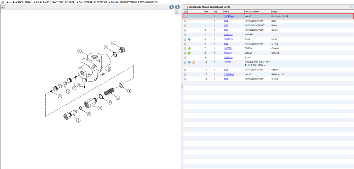The height and width of the screenshot is (169, 354).
Task: Select callout 8 on the diagram
Action: click(x=60, y=96)
